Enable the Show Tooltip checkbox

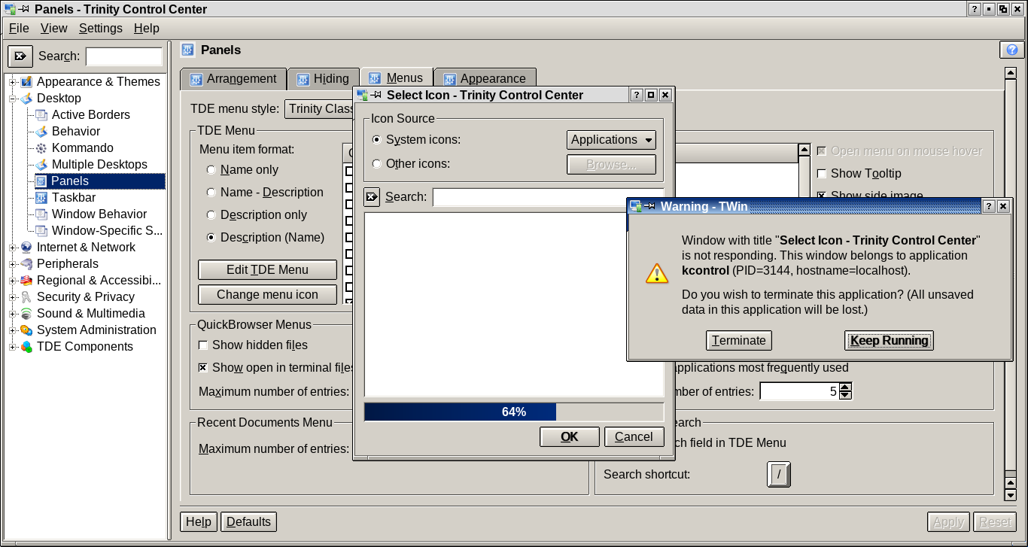point(822,174)
